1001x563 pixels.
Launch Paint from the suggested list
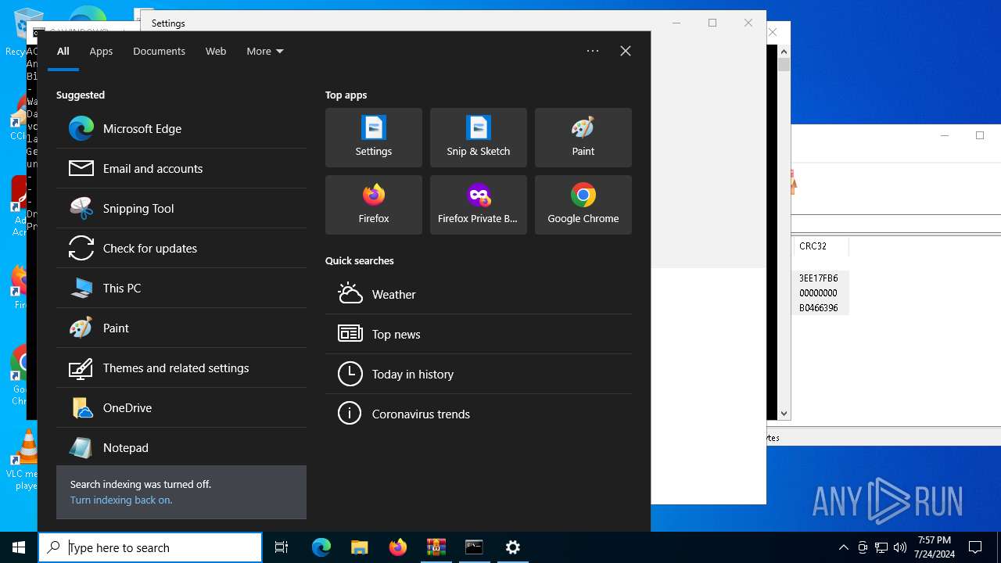tap(181, 328)
